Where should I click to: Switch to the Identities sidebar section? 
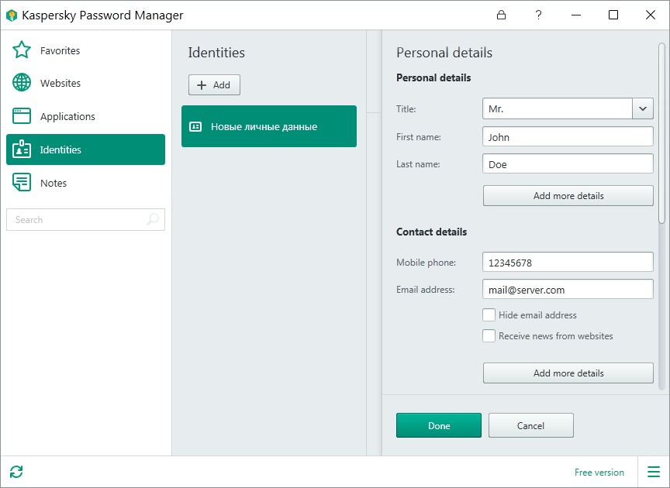pyautogui.click(x=85, y=149)
